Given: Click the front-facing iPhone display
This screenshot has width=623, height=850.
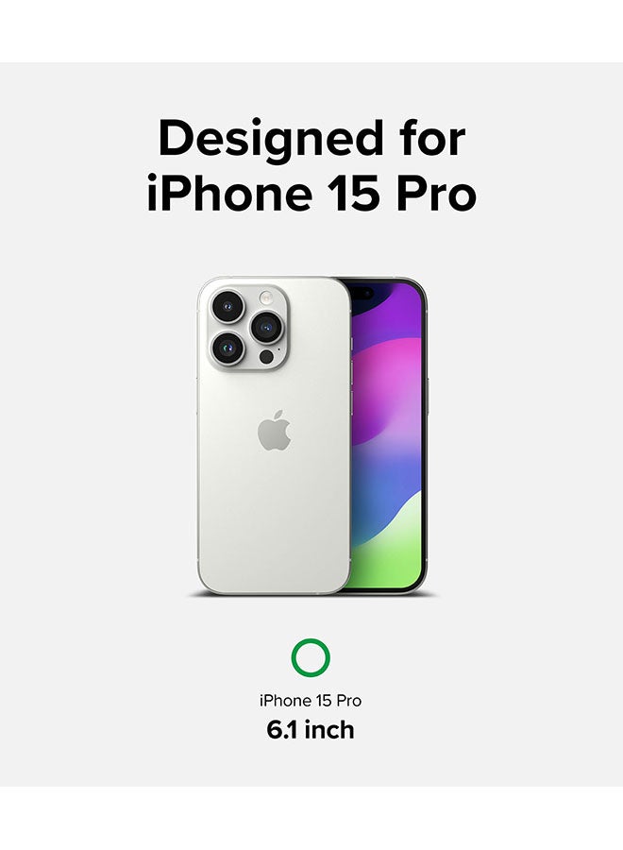Looking at the screenshot, I should tap(387, 437).
